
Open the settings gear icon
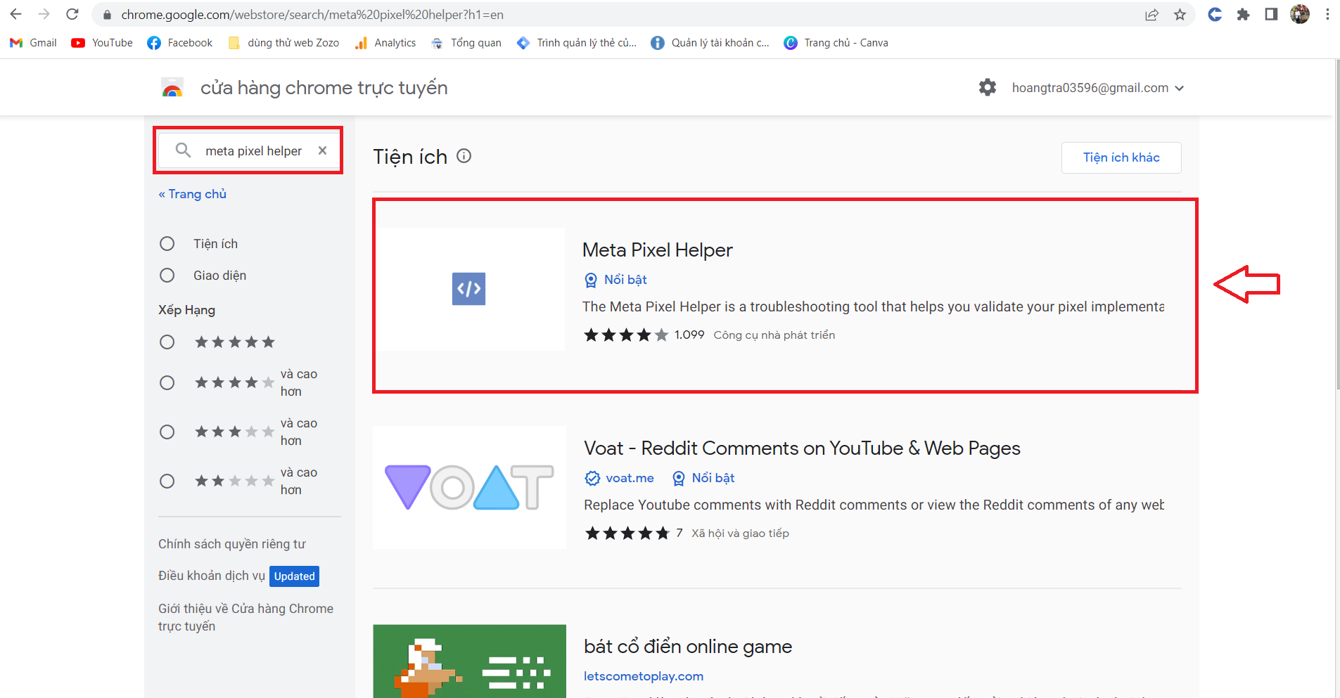tap(988, 87)
